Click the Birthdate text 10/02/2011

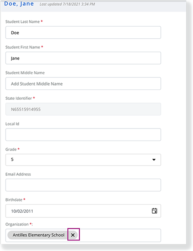pyautogui.click(x=22, y=211)
